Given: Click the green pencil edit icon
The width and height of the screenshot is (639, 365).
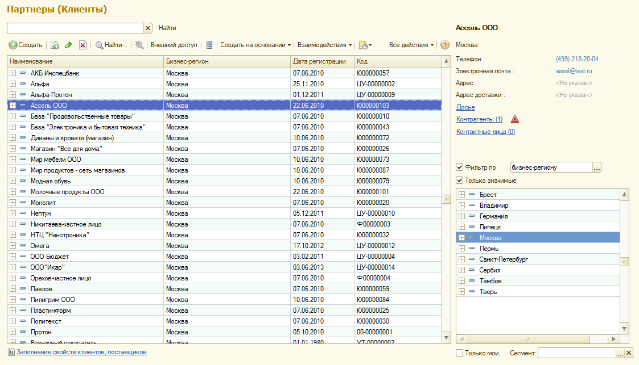Looking at the screenshot, I should (69, 45).
